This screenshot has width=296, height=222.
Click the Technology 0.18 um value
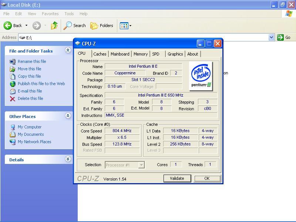tap(115, 86)
